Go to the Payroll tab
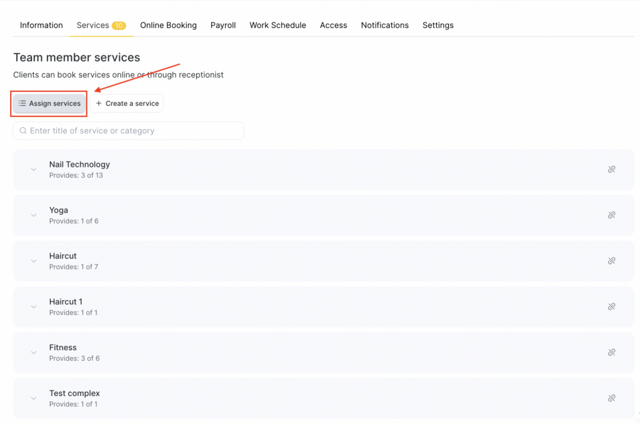The height and width of the screenshot is (424, 640). point(223,26)
